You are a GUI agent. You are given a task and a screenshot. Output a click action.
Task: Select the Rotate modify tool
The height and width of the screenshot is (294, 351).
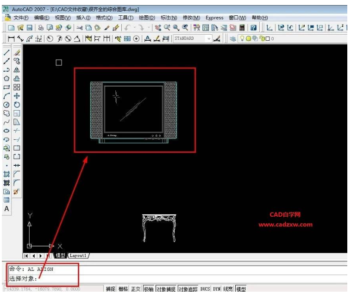tap(17, 105)
